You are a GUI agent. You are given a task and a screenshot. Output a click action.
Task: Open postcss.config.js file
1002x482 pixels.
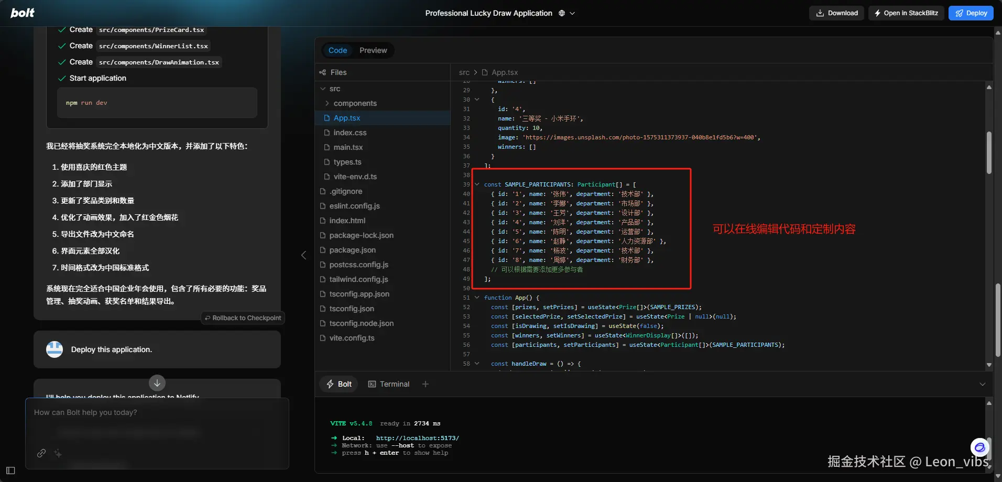coord(383,265)
